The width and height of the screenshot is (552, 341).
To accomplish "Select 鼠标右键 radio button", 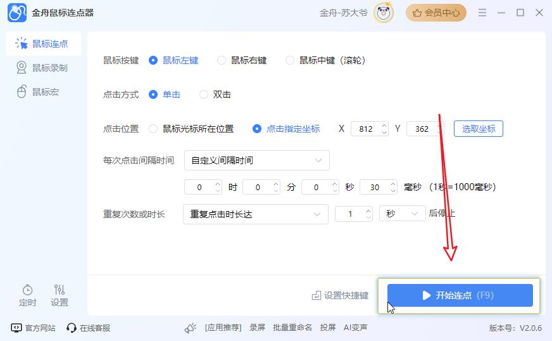I will [222, 60].
